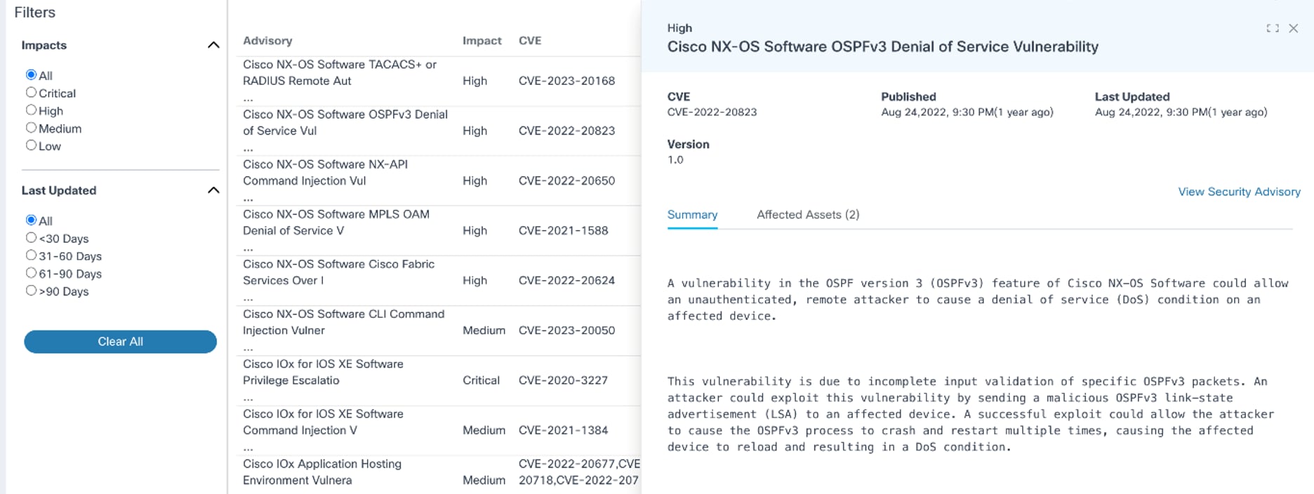Choose the Medium impact option
Image resolution: width=1314 pixels, height=494 pixels.
coord(31,128)
